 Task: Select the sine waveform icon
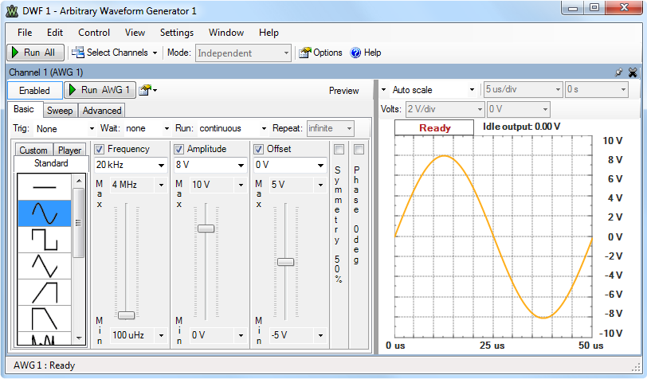[x=44, y=213]
